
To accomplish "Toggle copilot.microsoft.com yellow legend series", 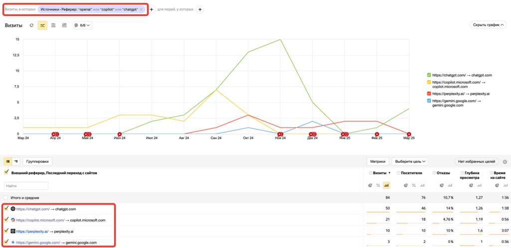I will (x=429, y=83).
